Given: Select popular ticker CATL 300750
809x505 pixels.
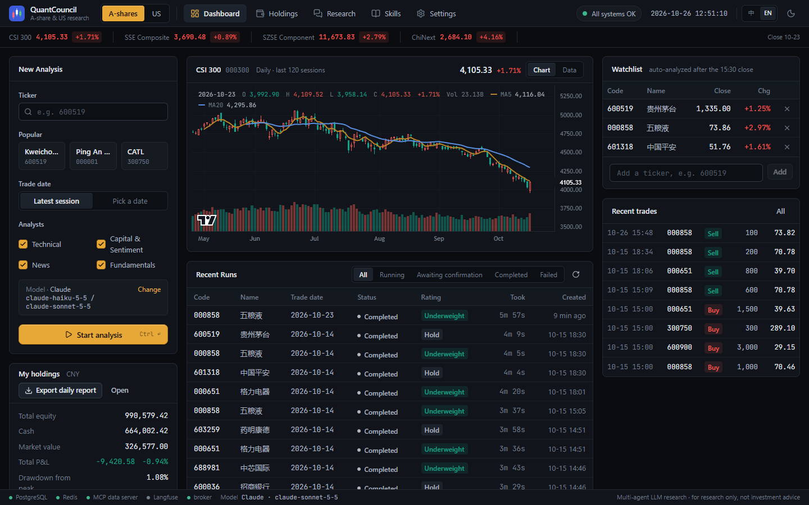Looking at the screenshot, I should tap(144, 156).
